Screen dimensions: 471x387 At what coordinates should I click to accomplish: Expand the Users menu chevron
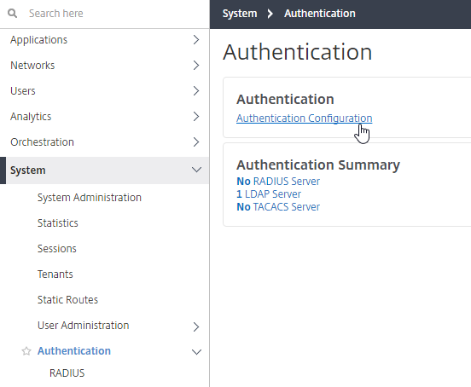pyautogui.click(x=196, y=90)
